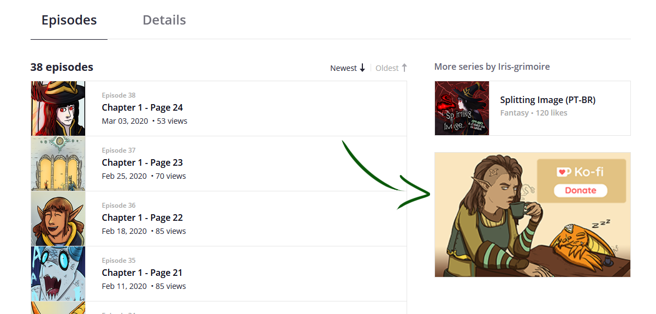
Task: Open Episode 37 thumbnail image
Action: [x=58, y=164]
